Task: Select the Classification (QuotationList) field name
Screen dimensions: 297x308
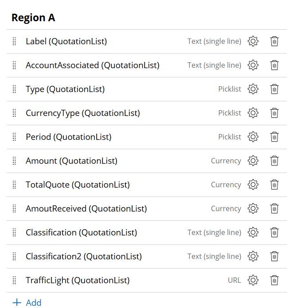Action: click(x=81, y=233)
